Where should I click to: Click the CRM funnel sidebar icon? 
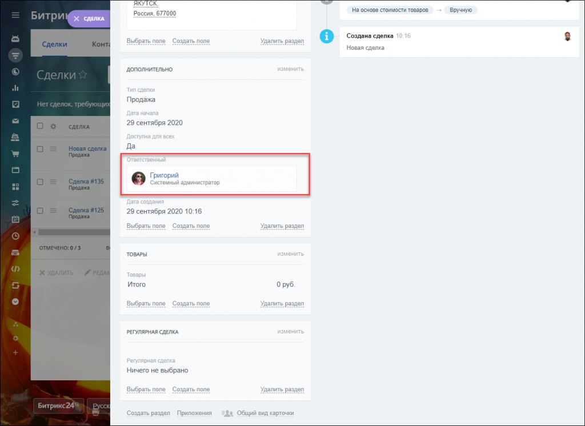[x=15, y=55]
